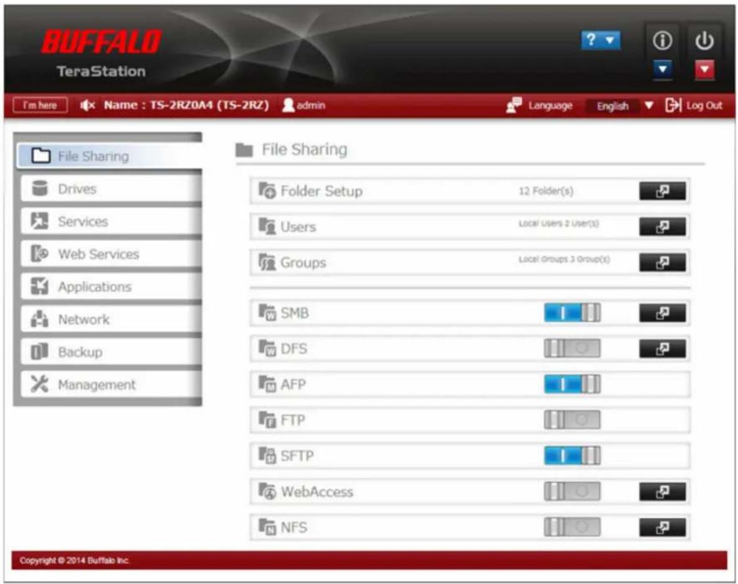This screenshot has width=738, height=584.
Task: Turn off the AFP toggle
Action: (x=573, y=384)
